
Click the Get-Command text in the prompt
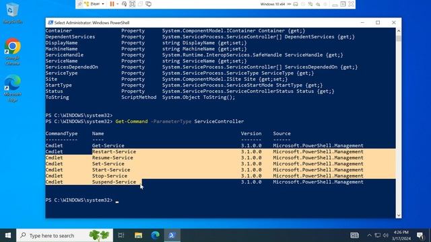[x=131, y=121]
